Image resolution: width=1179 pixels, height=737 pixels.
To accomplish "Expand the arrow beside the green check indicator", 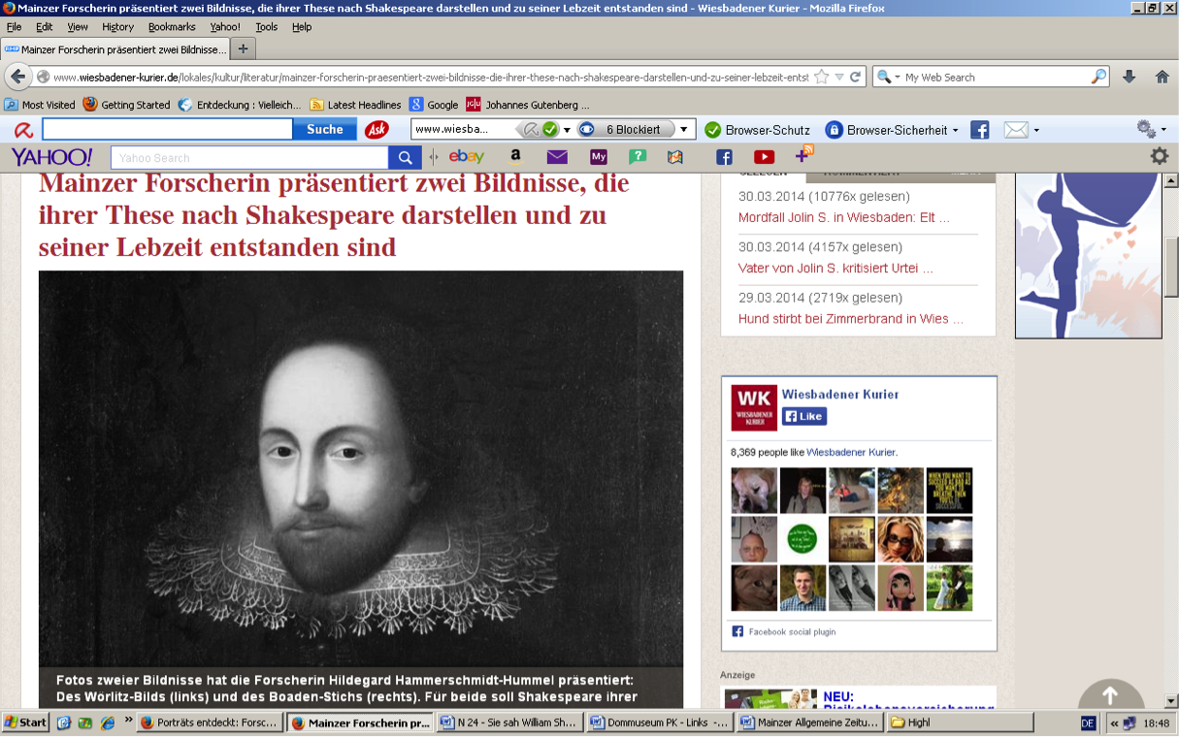I will 567,129.
